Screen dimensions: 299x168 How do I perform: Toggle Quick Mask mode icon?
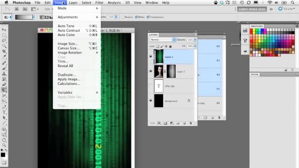pos(4,162)
